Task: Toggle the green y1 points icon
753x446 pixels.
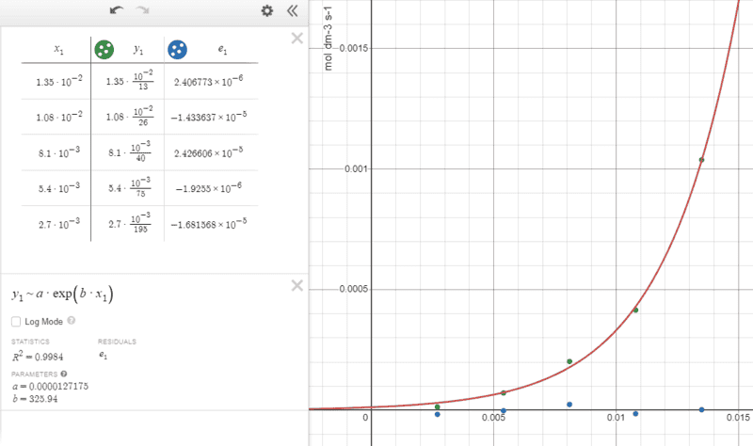Action: tap(104, 50)
